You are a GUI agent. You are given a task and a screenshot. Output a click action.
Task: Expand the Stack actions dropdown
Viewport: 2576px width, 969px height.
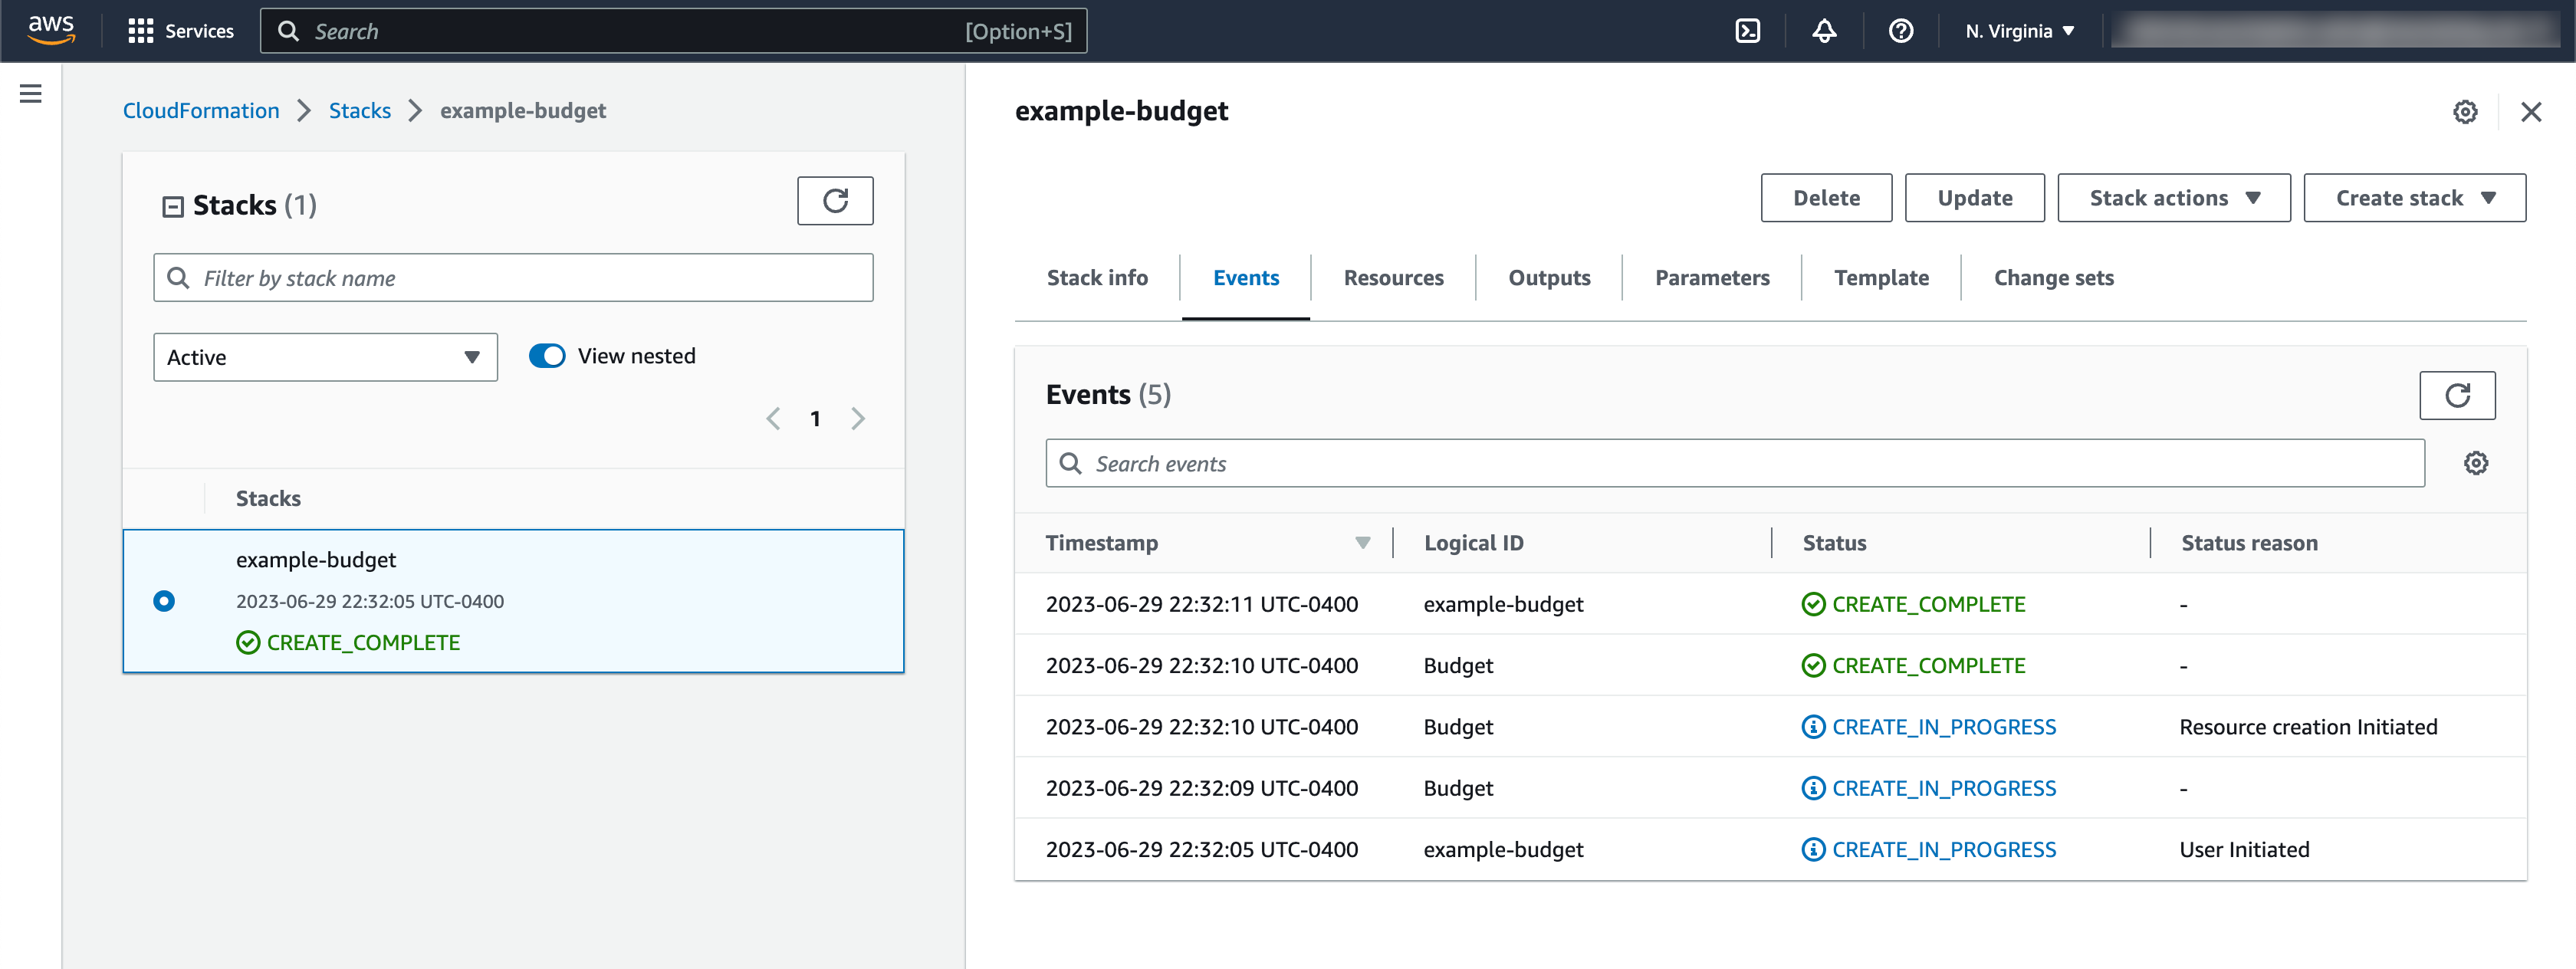2173,198
